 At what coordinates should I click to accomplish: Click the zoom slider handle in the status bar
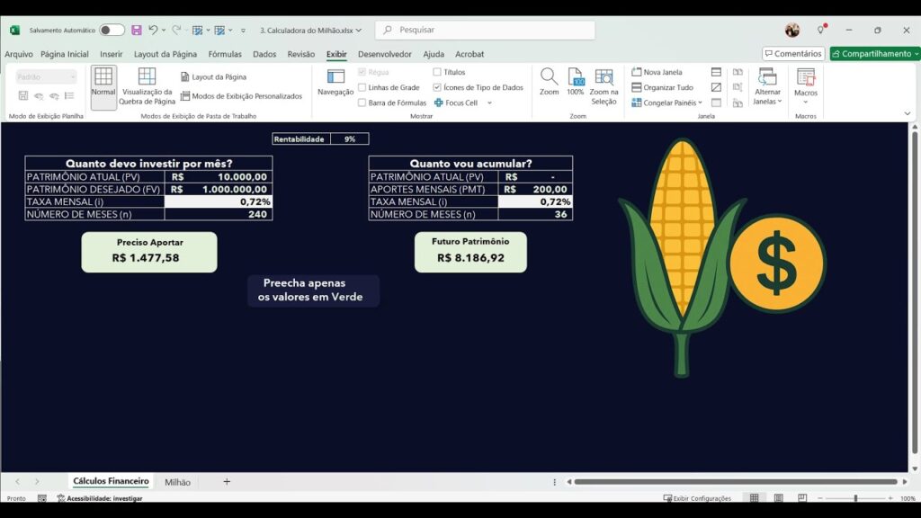(x=856, y=498)
